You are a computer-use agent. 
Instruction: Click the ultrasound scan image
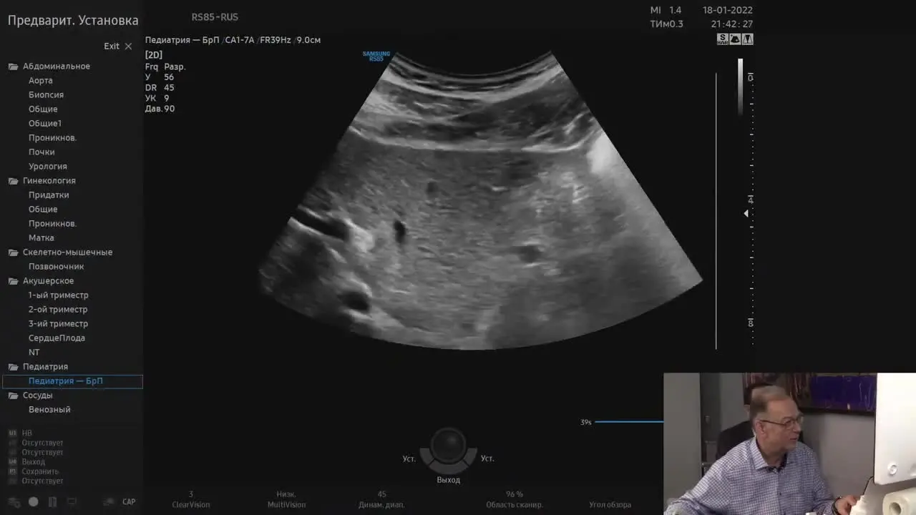click(479, 201)
